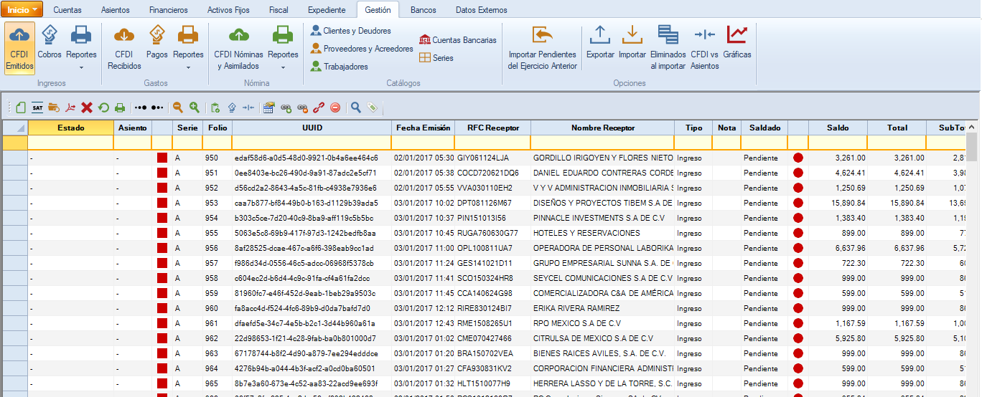Click the open folder toolbar icon
This screenshot has height=397, width=982.
(x=54, y=107)
